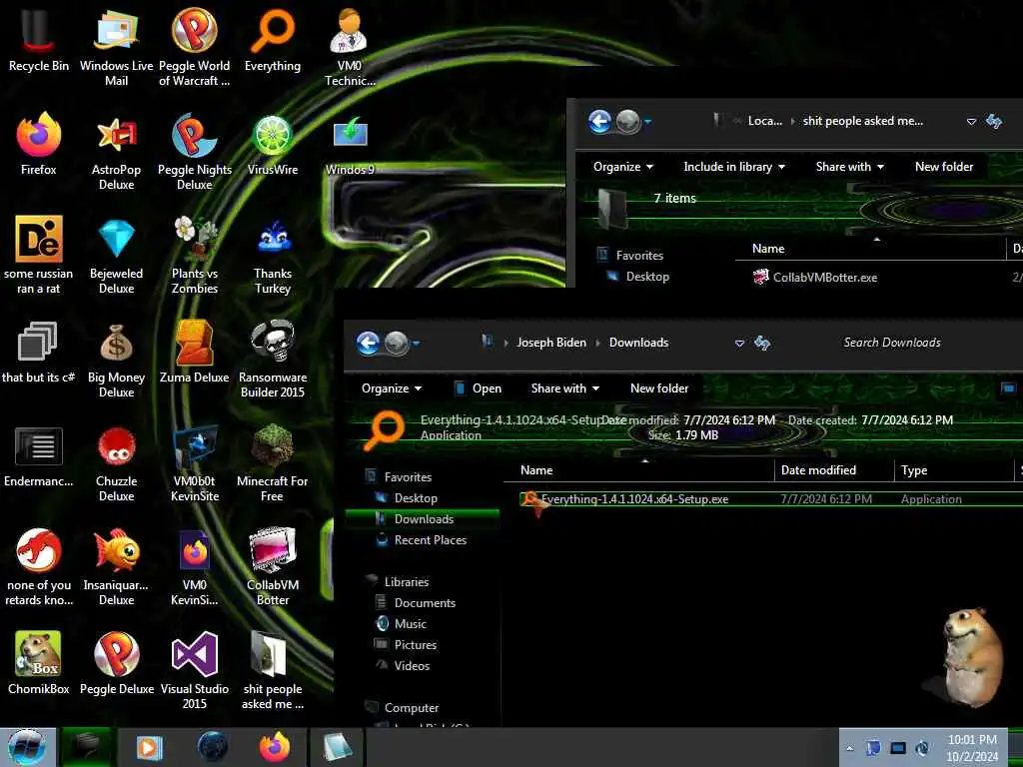Show hidden system tray icons
This screenshot has height=767, width=1023.
(x=849, y=748)
